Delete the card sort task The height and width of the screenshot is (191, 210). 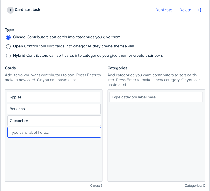coord(185,10)
